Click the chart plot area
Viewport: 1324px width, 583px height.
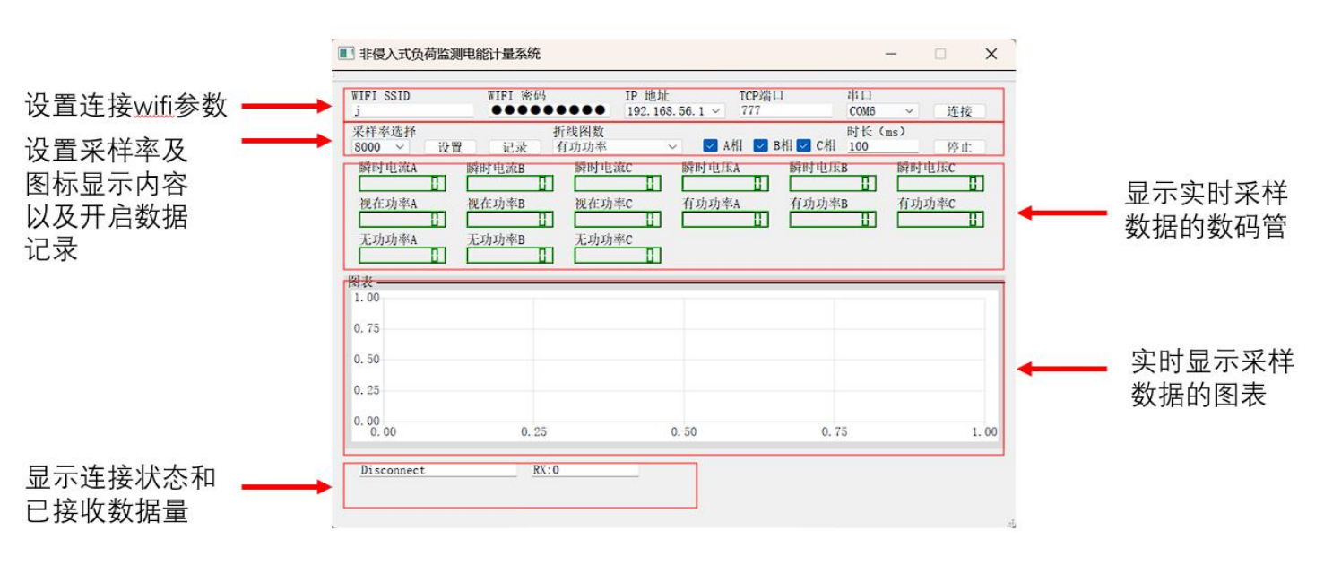pos(683,359)
